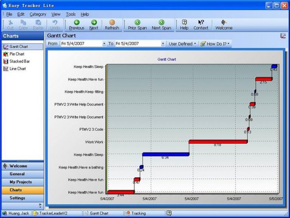
Task: Go to Previous using green arrow
Action: (77, 25)
